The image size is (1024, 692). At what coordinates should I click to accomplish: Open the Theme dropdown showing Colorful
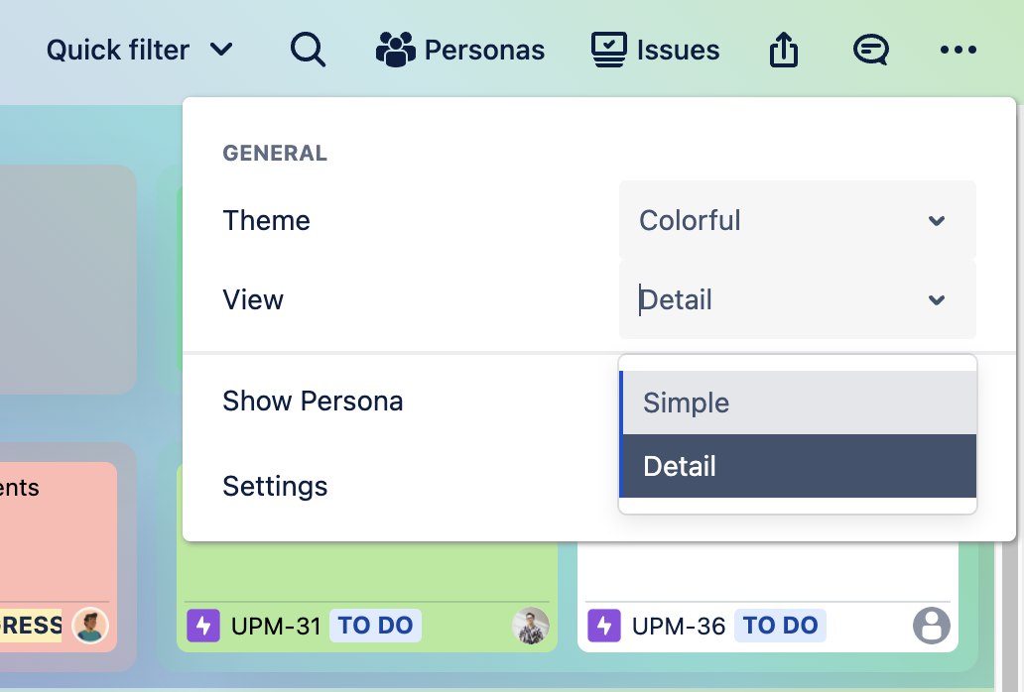pos(797,220)
